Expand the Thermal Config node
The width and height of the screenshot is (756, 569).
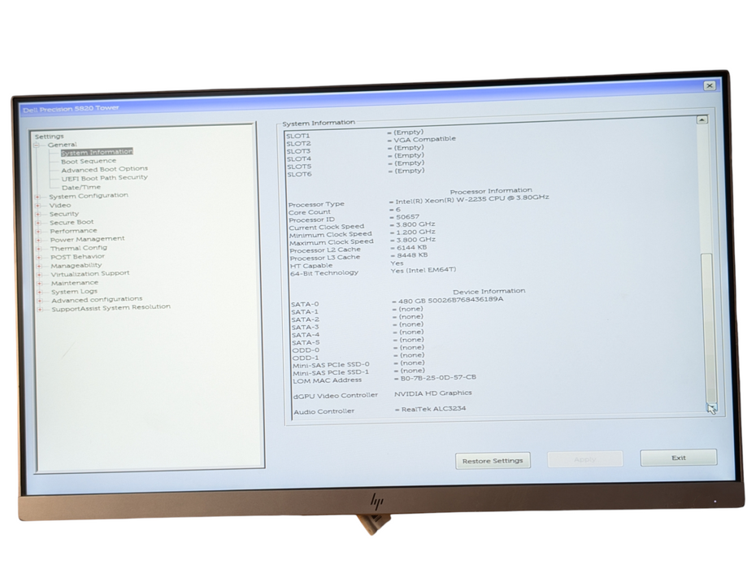pyautogui.click(x=39, y=249)
